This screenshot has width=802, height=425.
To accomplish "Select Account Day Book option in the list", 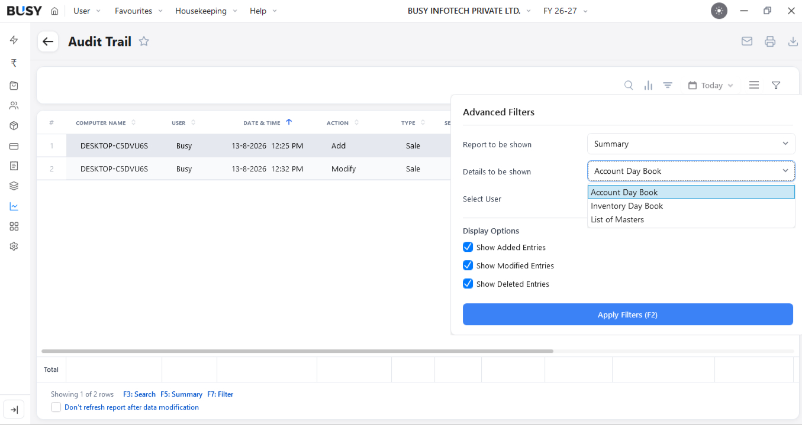I will tap(691, 192).
